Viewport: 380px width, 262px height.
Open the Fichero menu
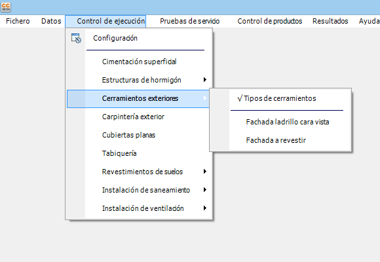[18, 21]
